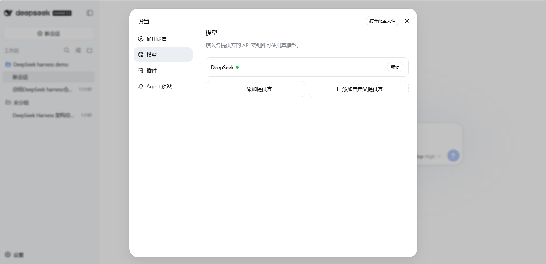Click the DeepSeek provider name
546x264 pixels.
pyautogui.click(x=222, y=68)
